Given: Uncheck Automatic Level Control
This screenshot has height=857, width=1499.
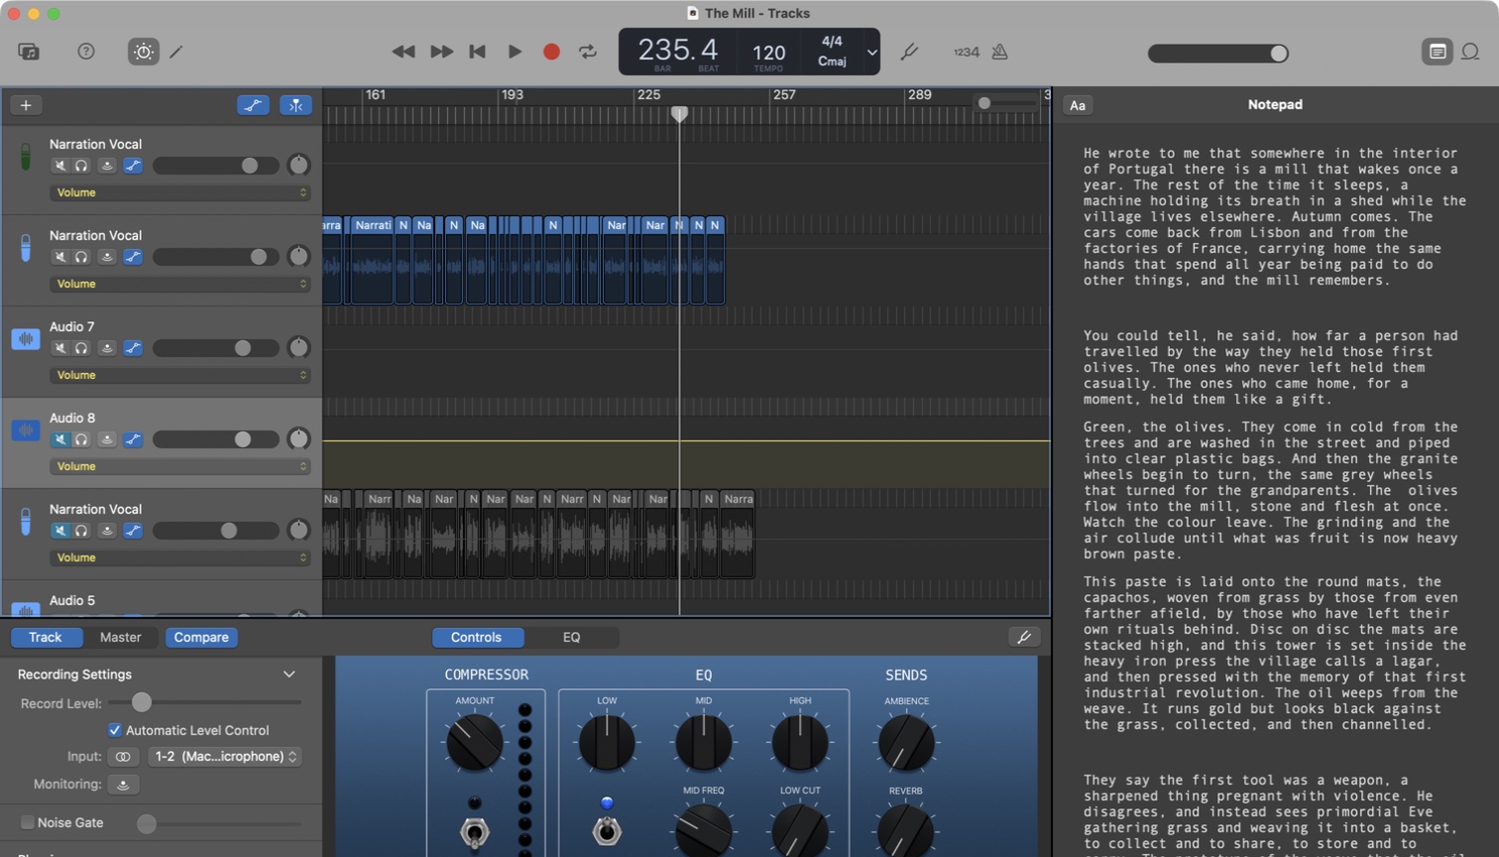Looking at the screenshot, I should click(115, 730).
